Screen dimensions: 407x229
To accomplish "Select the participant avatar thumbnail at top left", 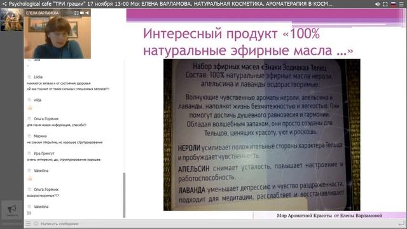I will (x=11, y=20).
